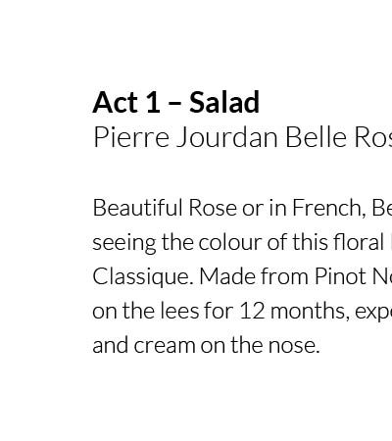Image resolution: width=392 pixels, height=441 pixels.
Task: Click the word "nose." ending the paragraph
Action: pyautogui.click(x=294, y=346)
